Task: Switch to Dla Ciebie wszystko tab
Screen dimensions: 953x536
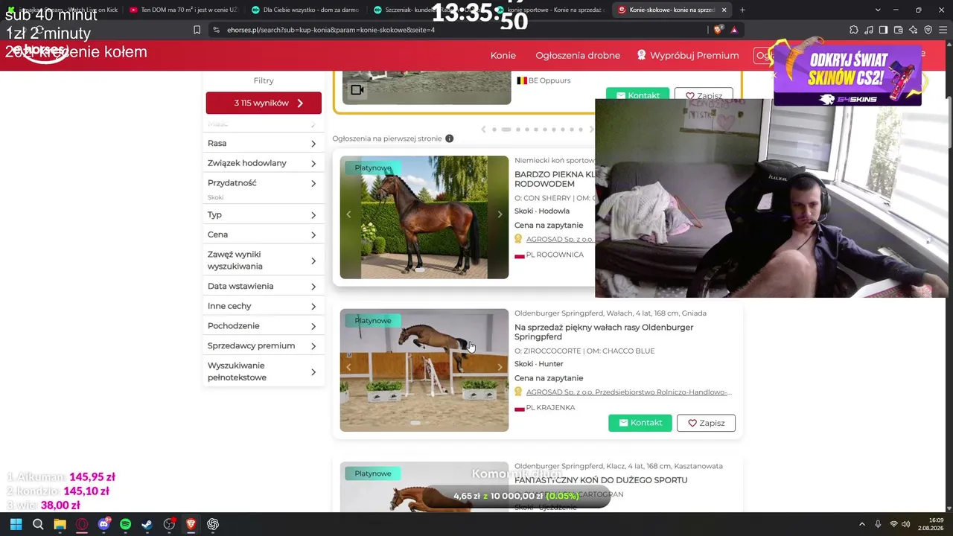Action: 305,10
